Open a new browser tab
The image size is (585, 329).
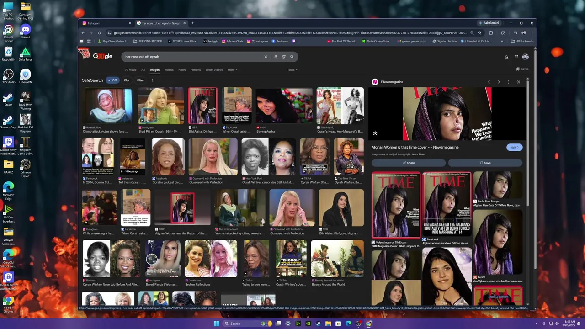point(192,23)
